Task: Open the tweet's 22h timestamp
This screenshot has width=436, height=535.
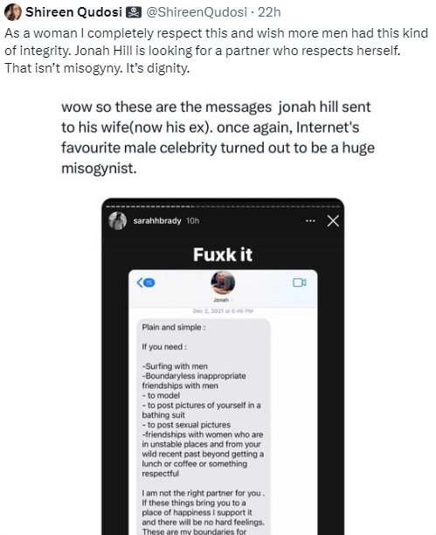Action: [269, 12]
